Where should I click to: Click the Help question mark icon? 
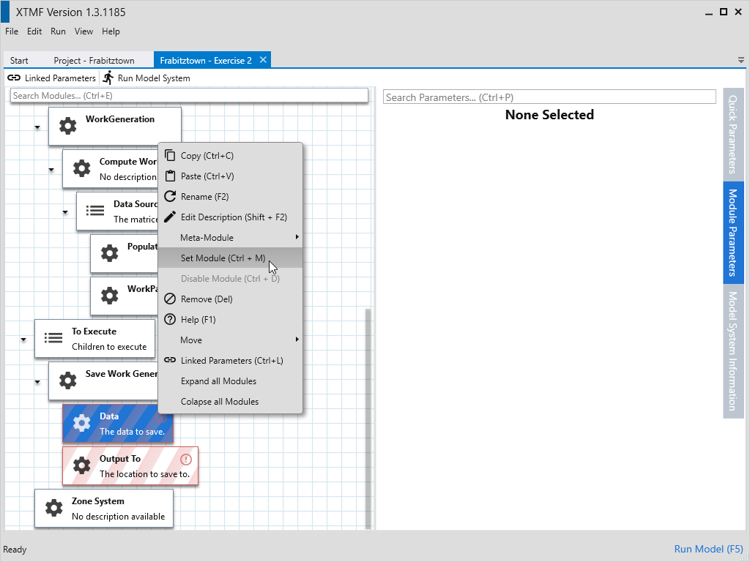(170, 319)
